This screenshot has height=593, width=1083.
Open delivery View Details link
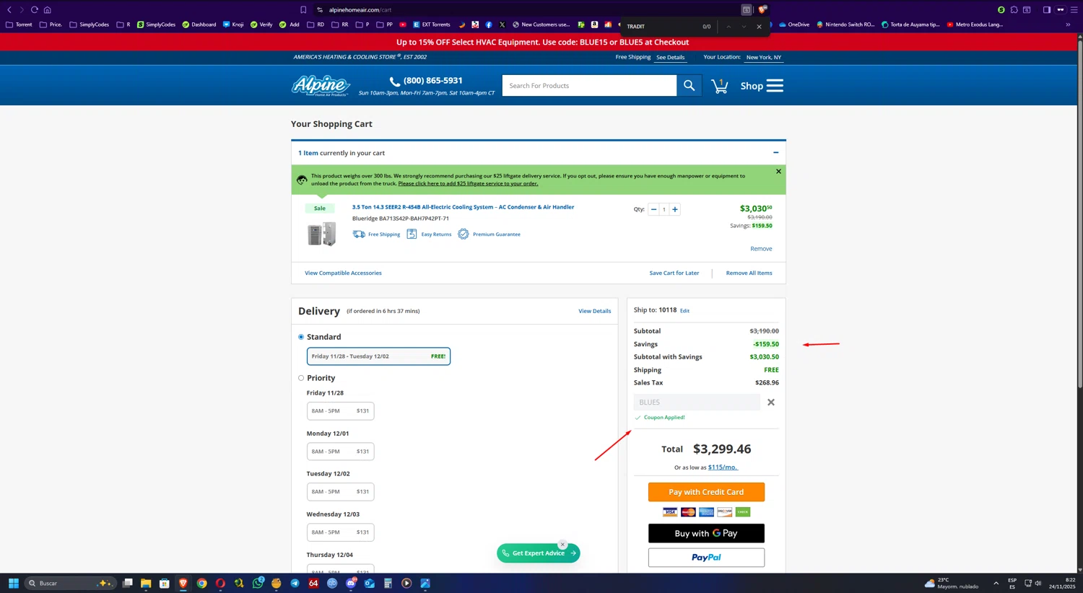[594, 312]
